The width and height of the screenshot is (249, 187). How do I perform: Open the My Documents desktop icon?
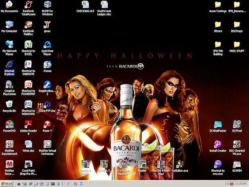[9, 7]
